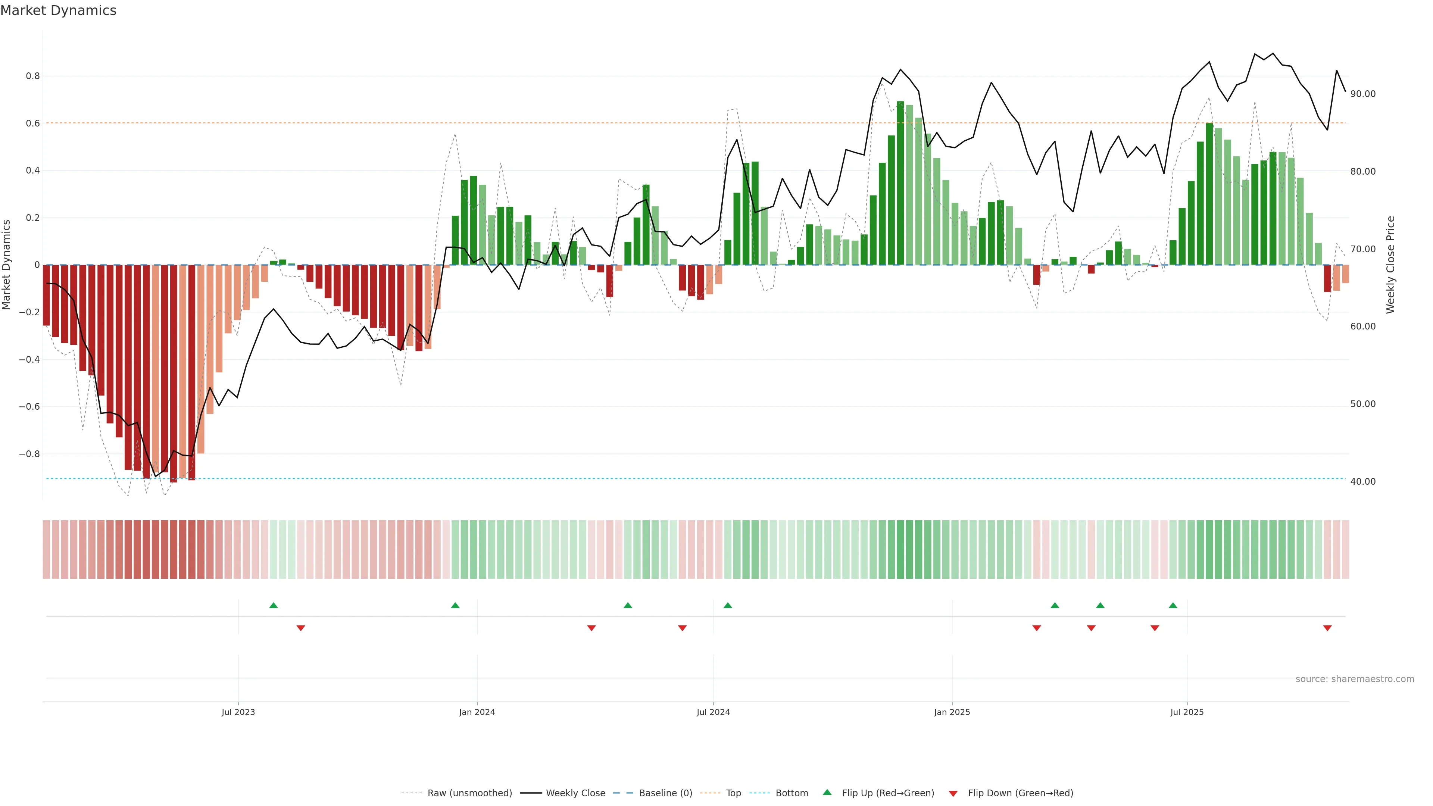Click green flip-up marker just before Jan 2024
This screenshot has width=1433, height=806.
click(455, 605)
